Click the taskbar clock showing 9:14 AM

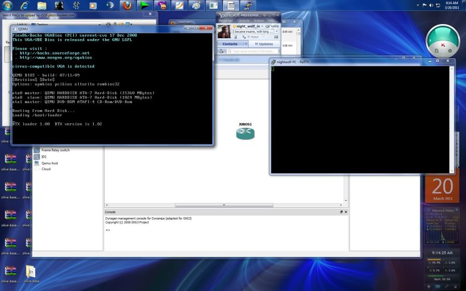coord(452,5)
